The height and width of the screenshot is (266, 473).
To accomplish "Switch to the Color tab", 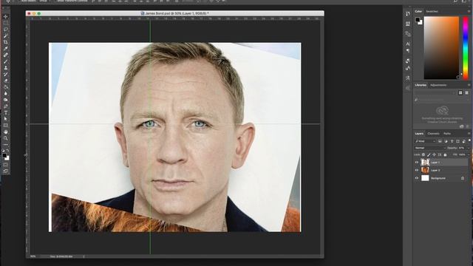I will pyautogui.click(x=418, y=11).
